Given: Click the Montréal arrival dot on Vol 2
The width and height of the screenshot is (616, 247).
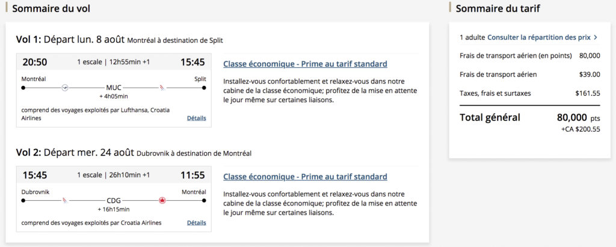Looking at the screenshot, I should [x=204, y=201].
